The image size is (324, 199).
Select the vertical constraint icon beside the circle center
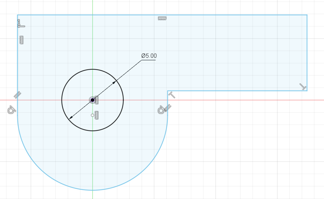coord(96,100)
